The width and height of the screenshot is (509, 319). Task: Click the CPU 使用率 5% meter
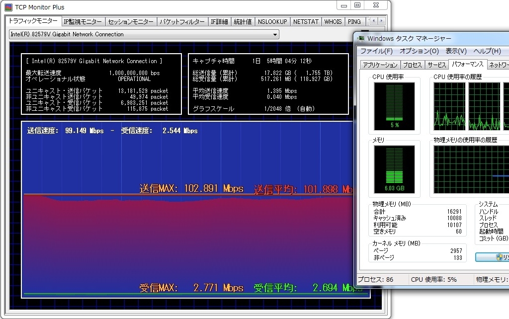click(394, 106)
